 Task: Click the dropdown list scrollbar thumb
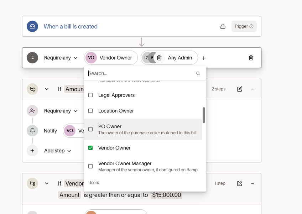pyautogui.click(x=204, y=115)
